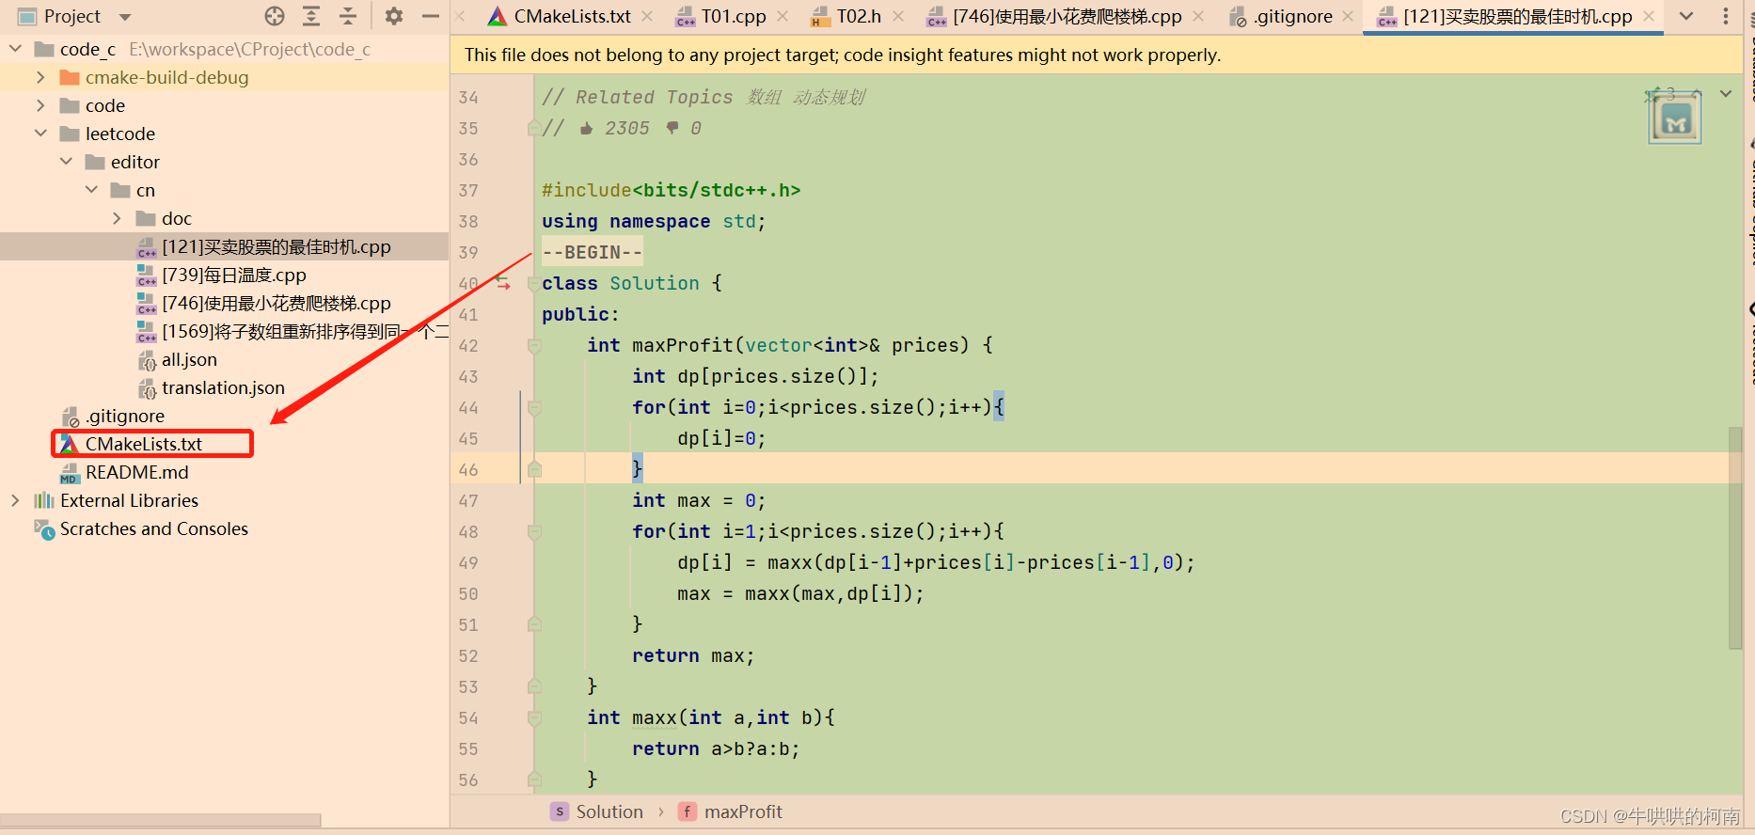Select [746]使用最小花费爬楼梯.cpp in project tree

[x=276, y=303]
